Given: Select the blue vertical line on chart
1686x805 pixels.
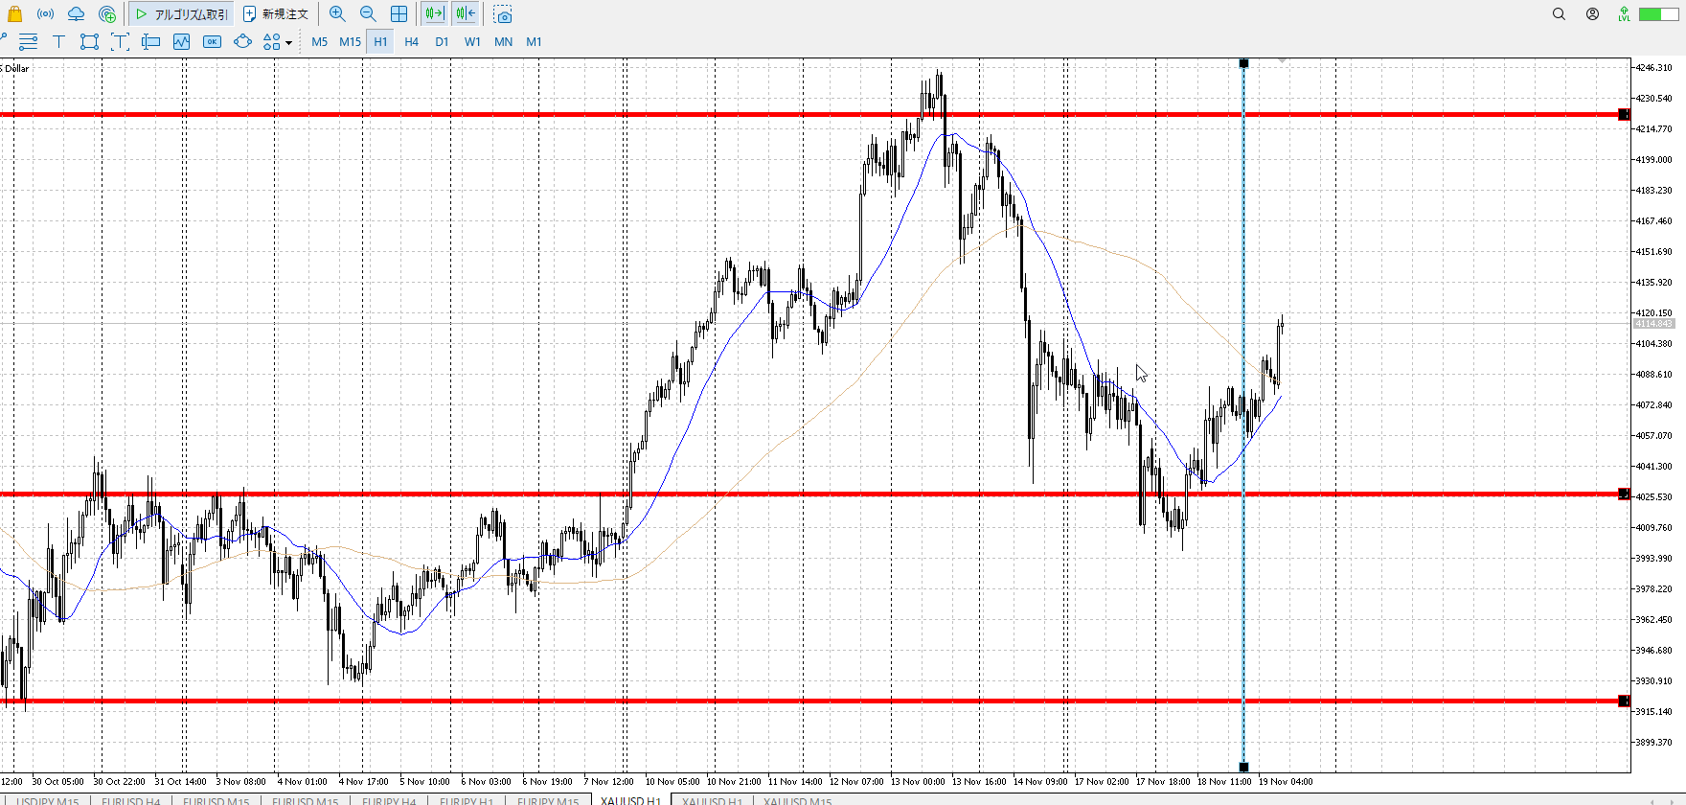Looking at the screenshot, I should click(1243, 575).
